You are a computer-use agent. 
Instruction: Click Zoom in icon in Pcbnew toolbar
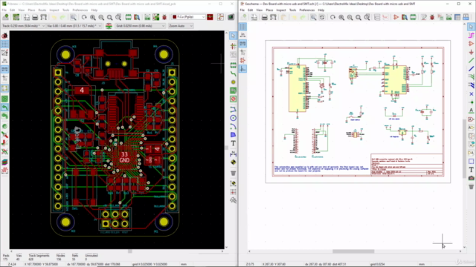92,17
